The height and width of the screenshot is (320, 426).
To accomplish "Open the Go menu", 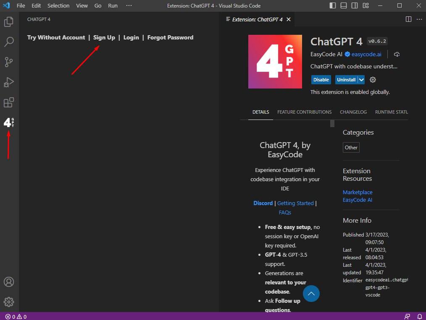I will point(98,6).
